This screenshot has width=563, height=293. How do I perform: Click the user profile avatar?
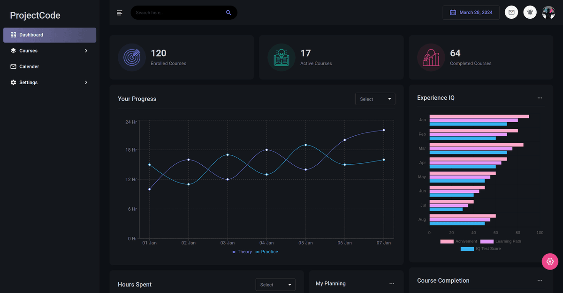coord(548,13)
